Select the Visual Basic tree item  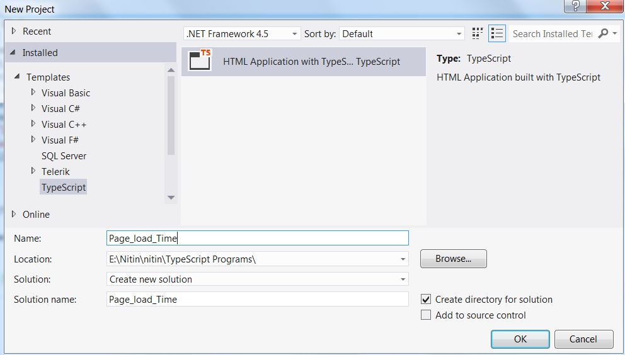[66, 93]
